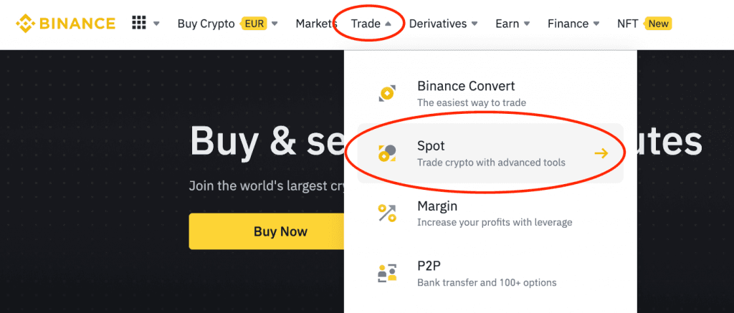Open the Finance dropdown menu
Viewport: 734px width, 313px height.
[x=573, y=24]
